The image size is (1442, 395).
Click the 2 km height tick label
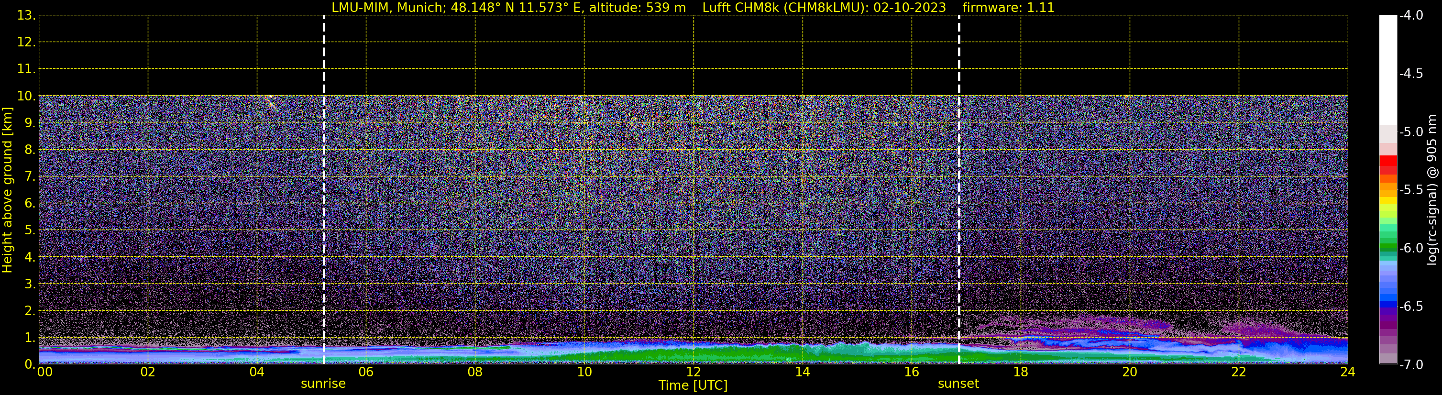(30, 311)
